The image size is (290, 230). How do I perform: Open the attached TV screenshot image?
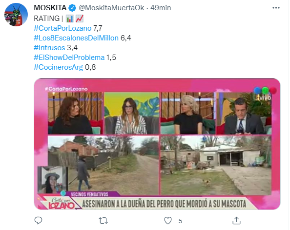pos(157,144)
